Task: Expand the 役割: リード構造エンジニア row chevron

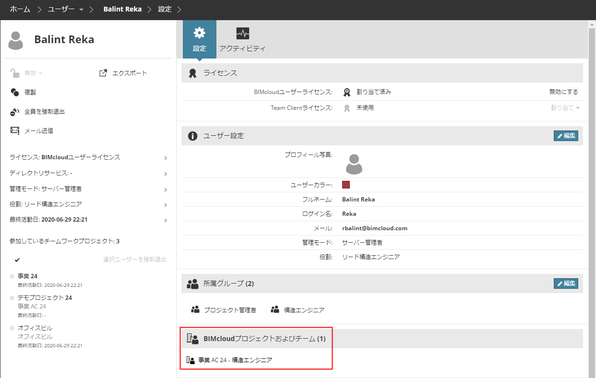Action: (166, 205)
